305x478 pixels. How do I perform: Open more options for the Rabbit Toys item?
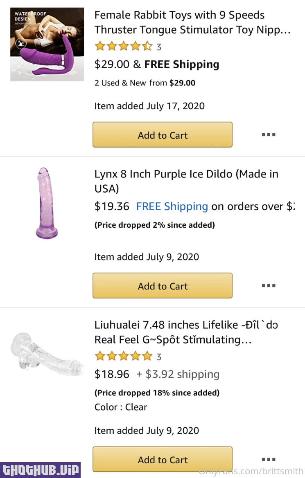(x=269, y=135)
